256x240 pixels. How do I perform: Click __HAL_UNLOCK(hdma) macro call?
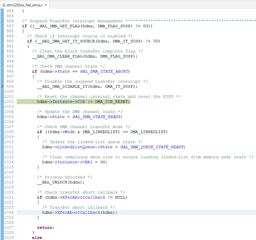click(x=61, y=182)
